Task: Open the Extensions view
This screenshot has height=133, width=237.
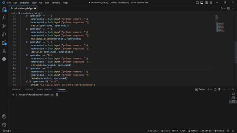Action: (x=4, y=43)
